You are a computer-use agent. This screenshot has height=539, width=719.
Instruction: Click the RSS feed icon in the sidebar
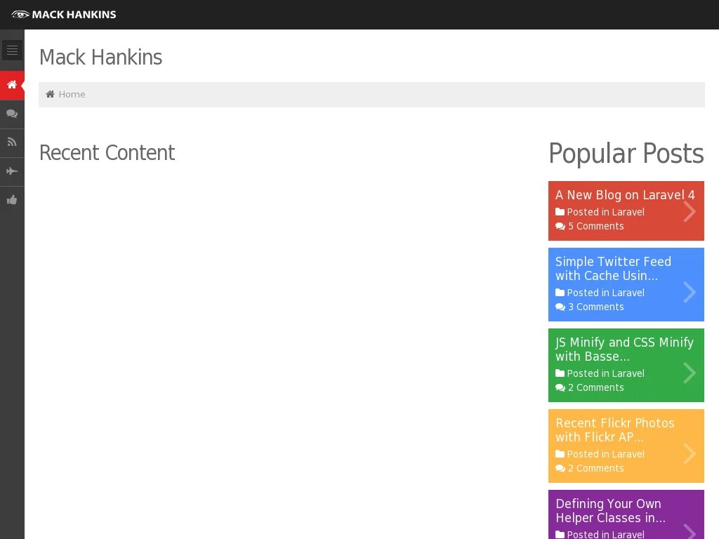pyautogui.click(x=12, y=142)
